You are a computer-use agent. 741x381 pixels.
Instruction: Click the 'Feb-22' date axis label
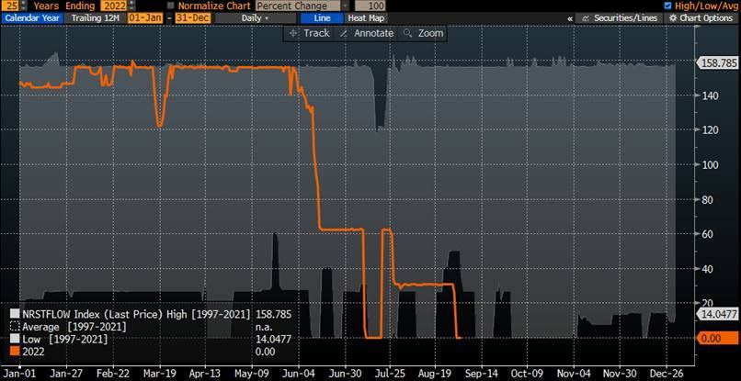point(113,373)
